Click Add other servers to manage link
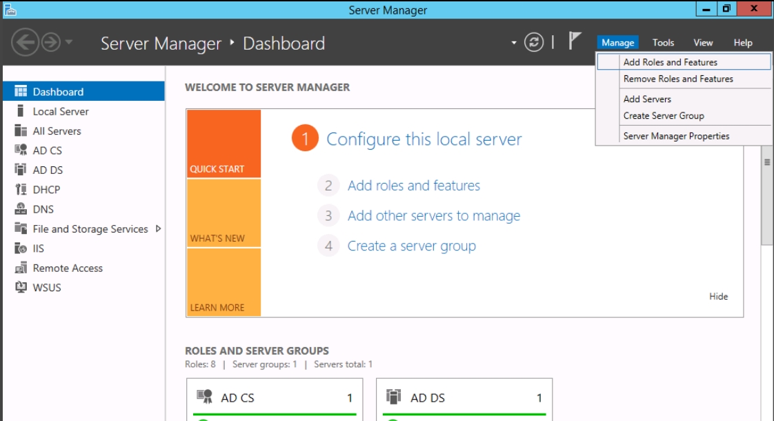 tap(433, 216)
